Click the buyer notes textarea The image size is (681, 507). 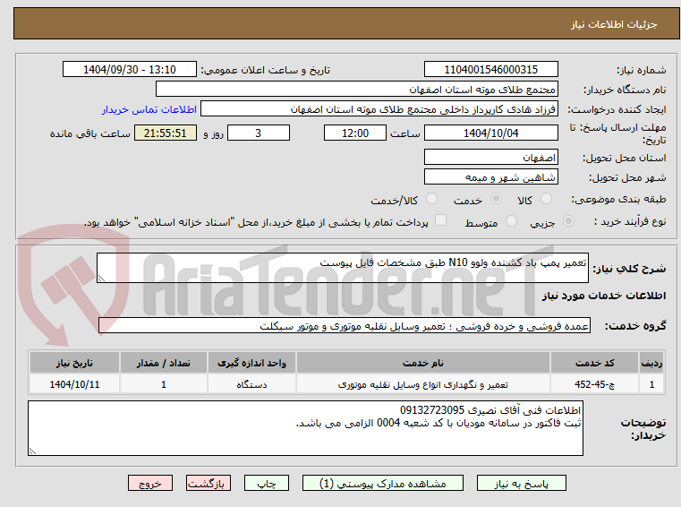coord(305,428)
